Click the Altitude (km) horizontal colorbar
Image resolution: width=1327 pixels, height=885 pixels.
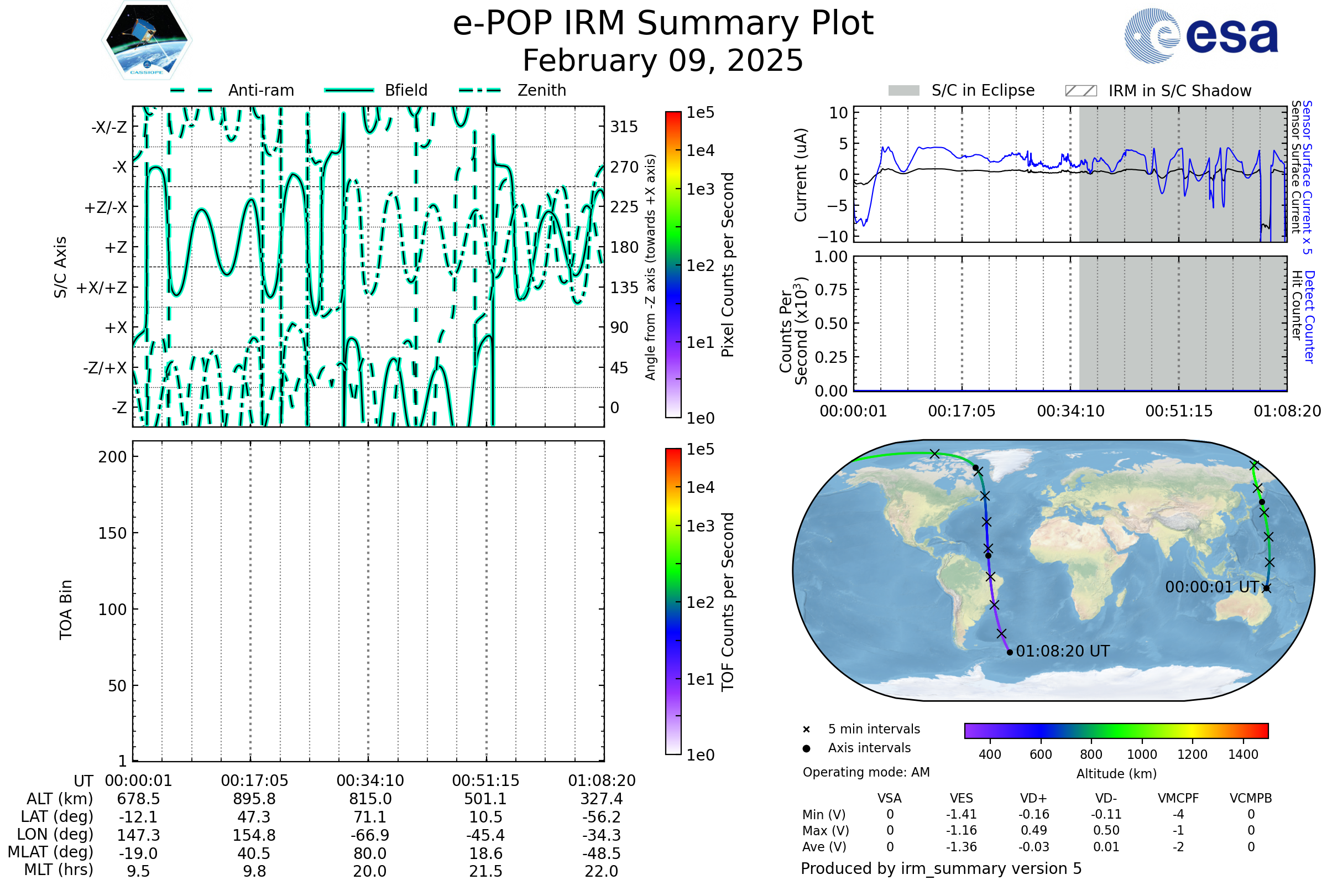[x=1116, y=730]
